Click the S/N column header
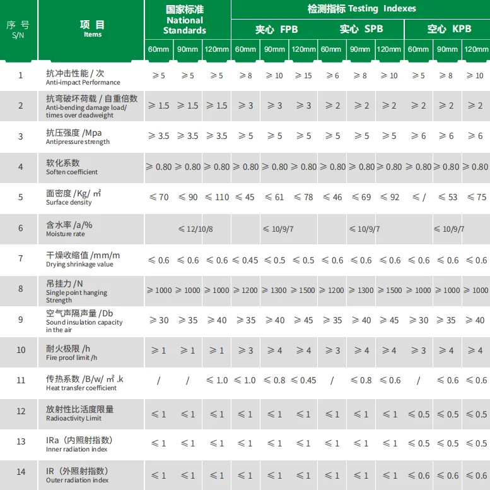The width and height of the screenshot is (490, 490). [x=18, y=30]
